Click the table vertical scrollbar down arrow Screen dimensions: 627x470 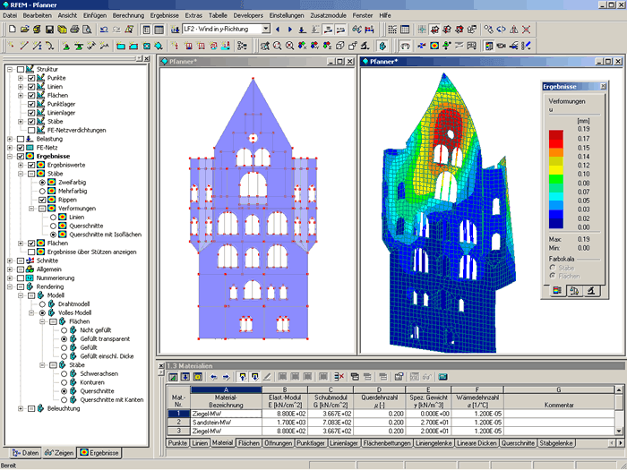tap(619, 432)
